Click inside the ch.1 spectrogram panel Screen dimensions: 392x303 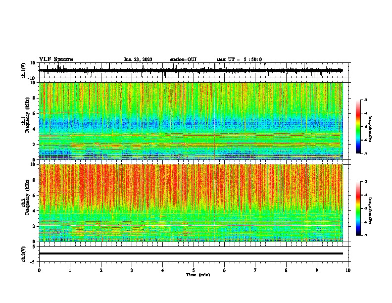(191, 121)
